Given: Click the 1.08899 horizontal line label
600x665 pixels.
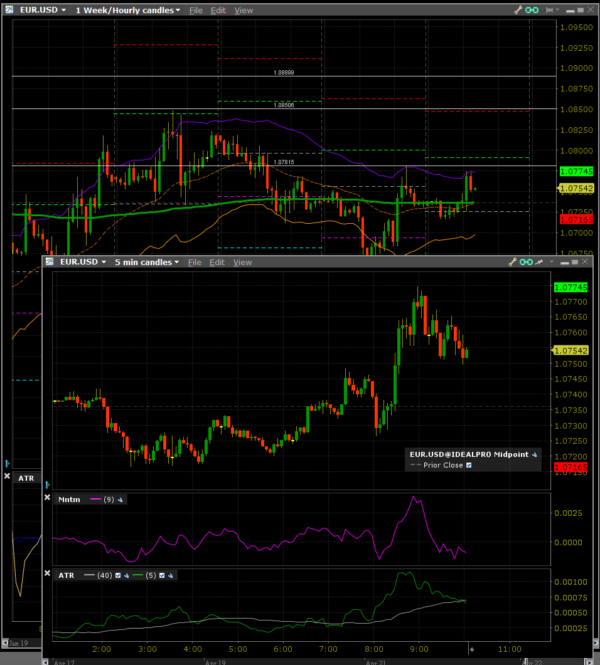Looking at the screenshot, I should pyautogui.click(x=284, y=73).
